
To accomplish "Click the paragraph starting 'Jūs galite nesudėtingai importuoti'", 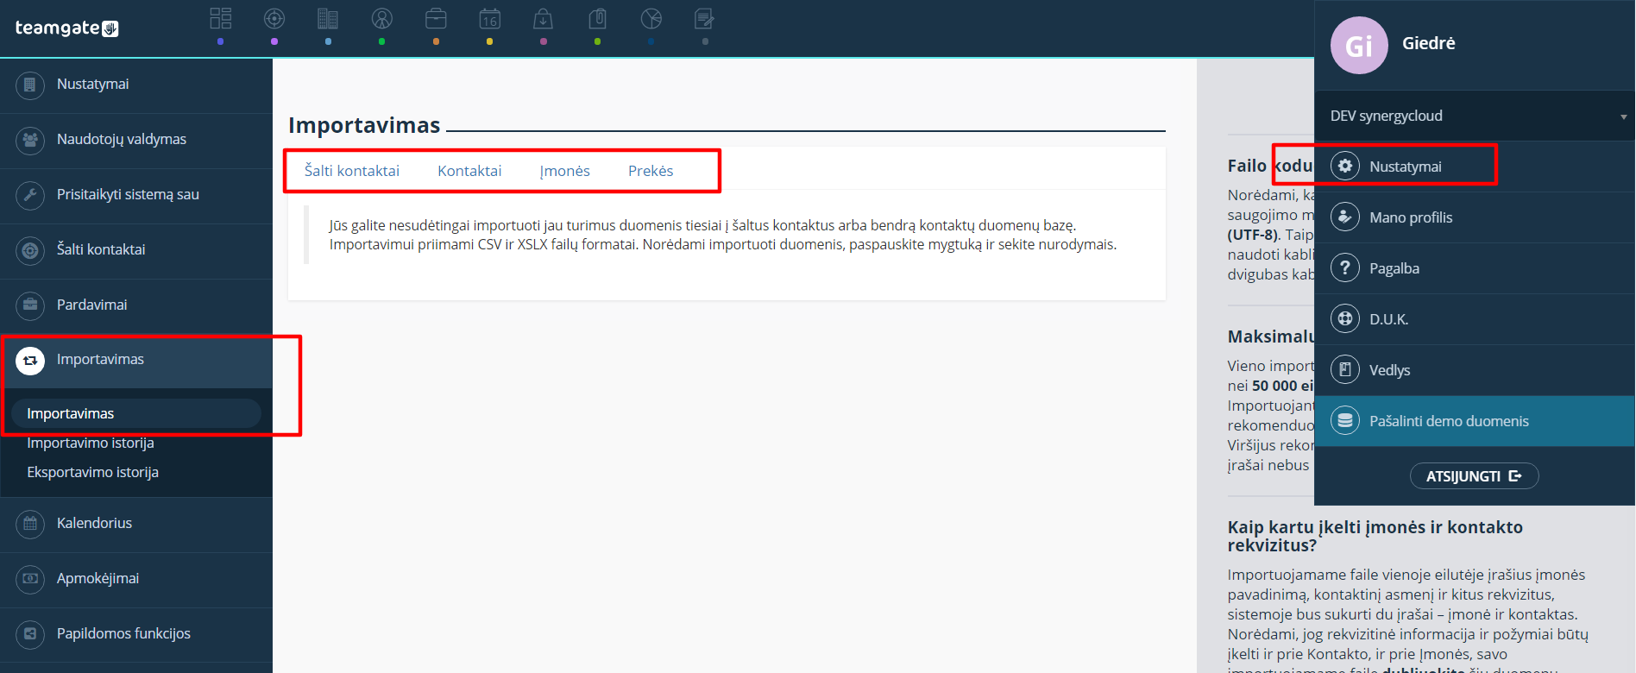I will (x=723, y=235).
